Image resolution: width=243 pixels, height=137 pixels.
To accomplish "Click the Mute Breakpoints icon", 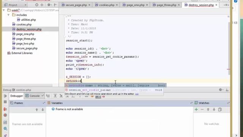I will [5, 115].
